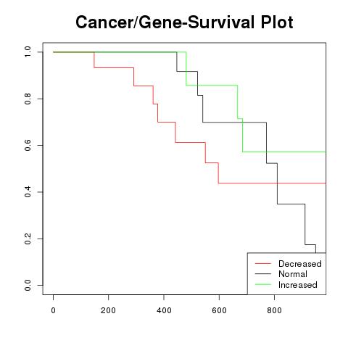Click the 0.6 y-axis tick label
This screenshot has height=348, width=348.
tap(28, 145)
